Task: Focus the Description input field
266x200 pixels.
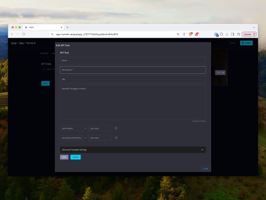Action: [133, 70]
